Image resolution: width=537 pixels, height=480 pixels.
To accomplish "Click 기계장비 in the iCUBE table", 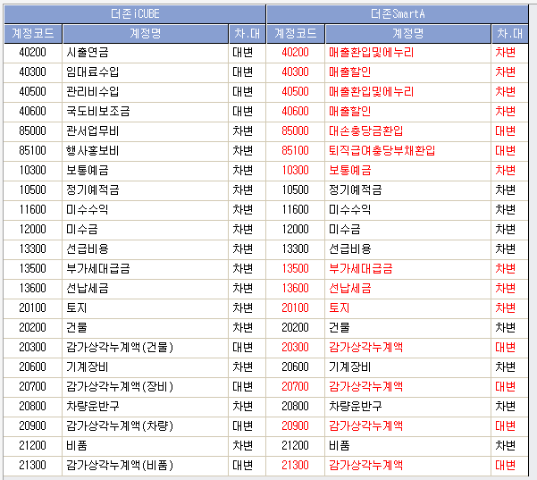I will [x=146, y=367].
